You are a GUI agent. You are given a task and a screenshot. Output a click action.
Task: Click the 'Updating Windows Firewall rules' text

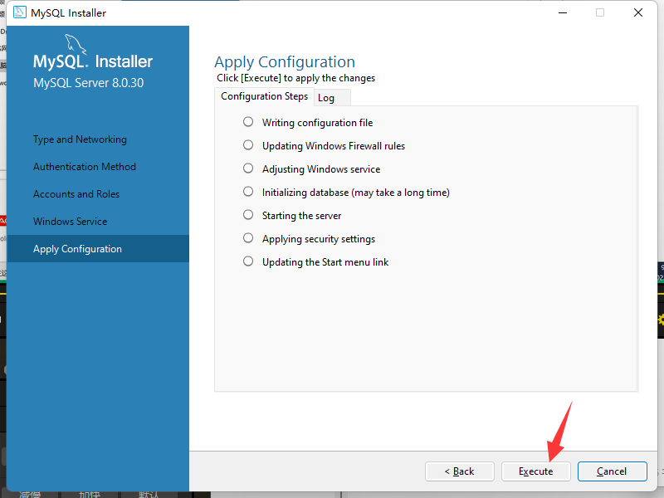[x=334, y=146]
